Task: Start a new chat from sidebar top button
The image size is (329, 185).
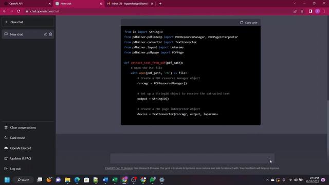Action: 28,22
